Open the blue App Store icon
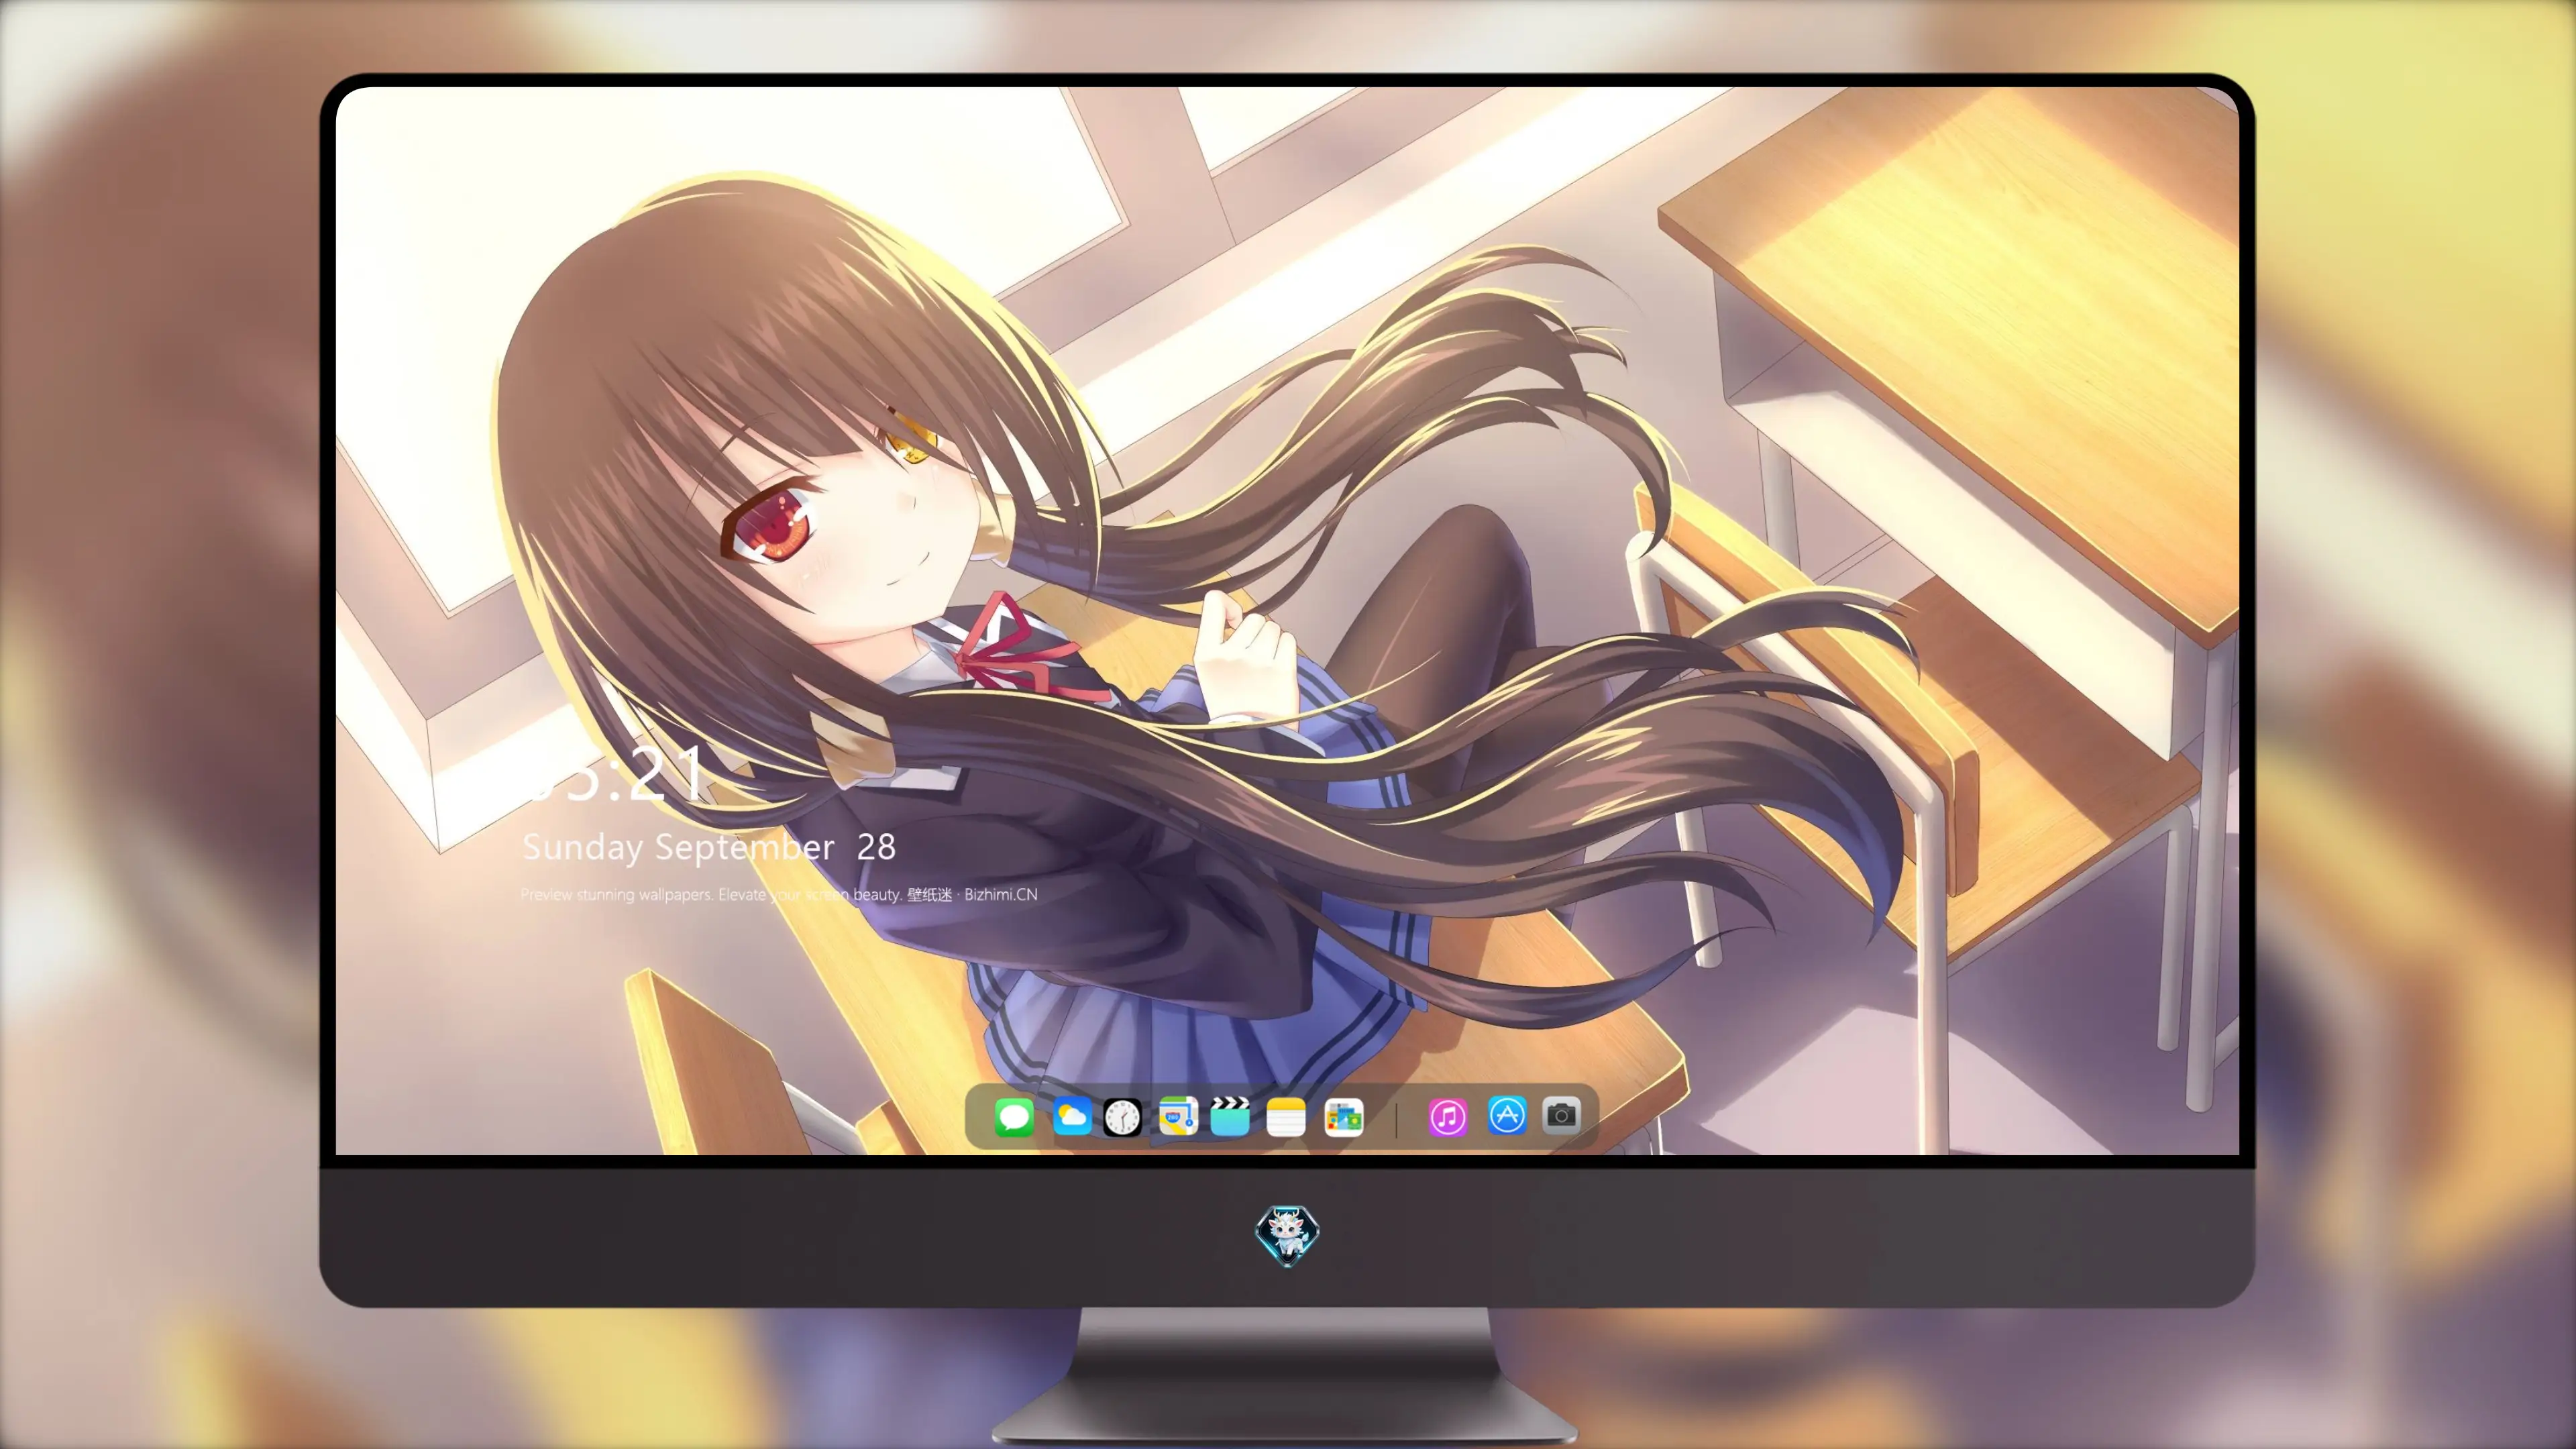The height and width of the screenshot is (1449, 2576). [1507, 1115]
